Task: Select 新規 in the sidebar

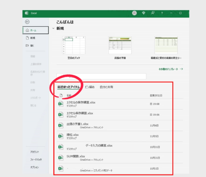Action: pyautogui.click(x=35, y=38)
